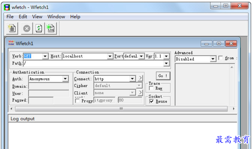Click the Stop toolbar icon
Image resolution: width=252 pixels, height=149 pixels.
(27, 28)
